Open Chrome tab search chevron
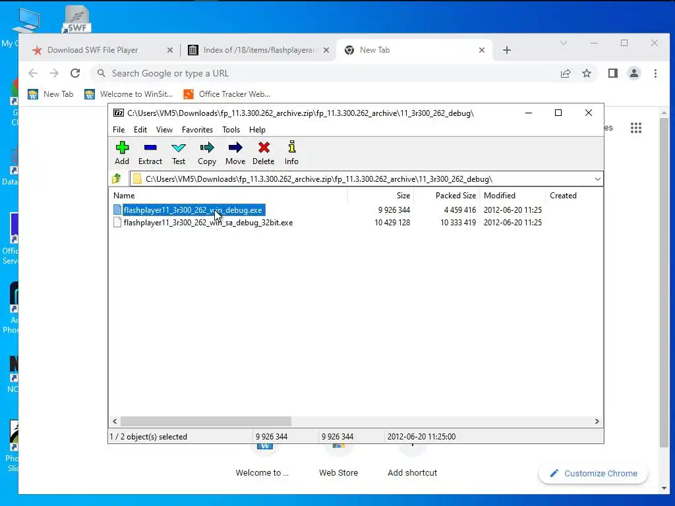 [564, 43]
